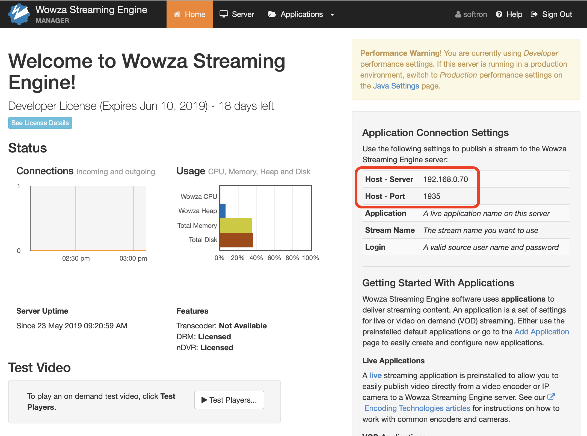The width and height of the screenshot is (587, 436).
Task: Click the '02:30 pm' axis label
Action: click(76, 258)
